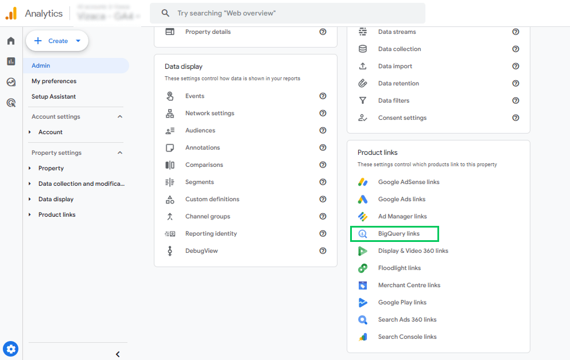Open Reporting identity settings

pyautogui.click(x=211, y=233)
